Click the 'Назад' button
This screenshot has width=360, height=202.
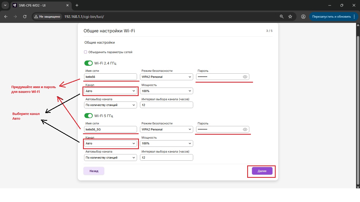click(x=94, y=171)
